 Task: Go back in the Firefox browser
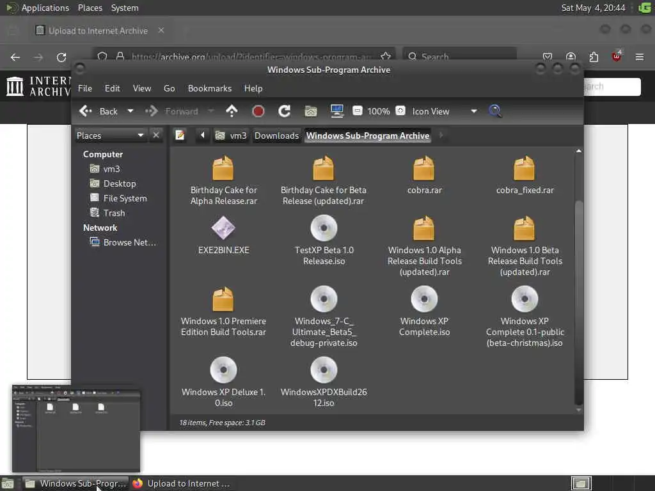tap(15, 57)
